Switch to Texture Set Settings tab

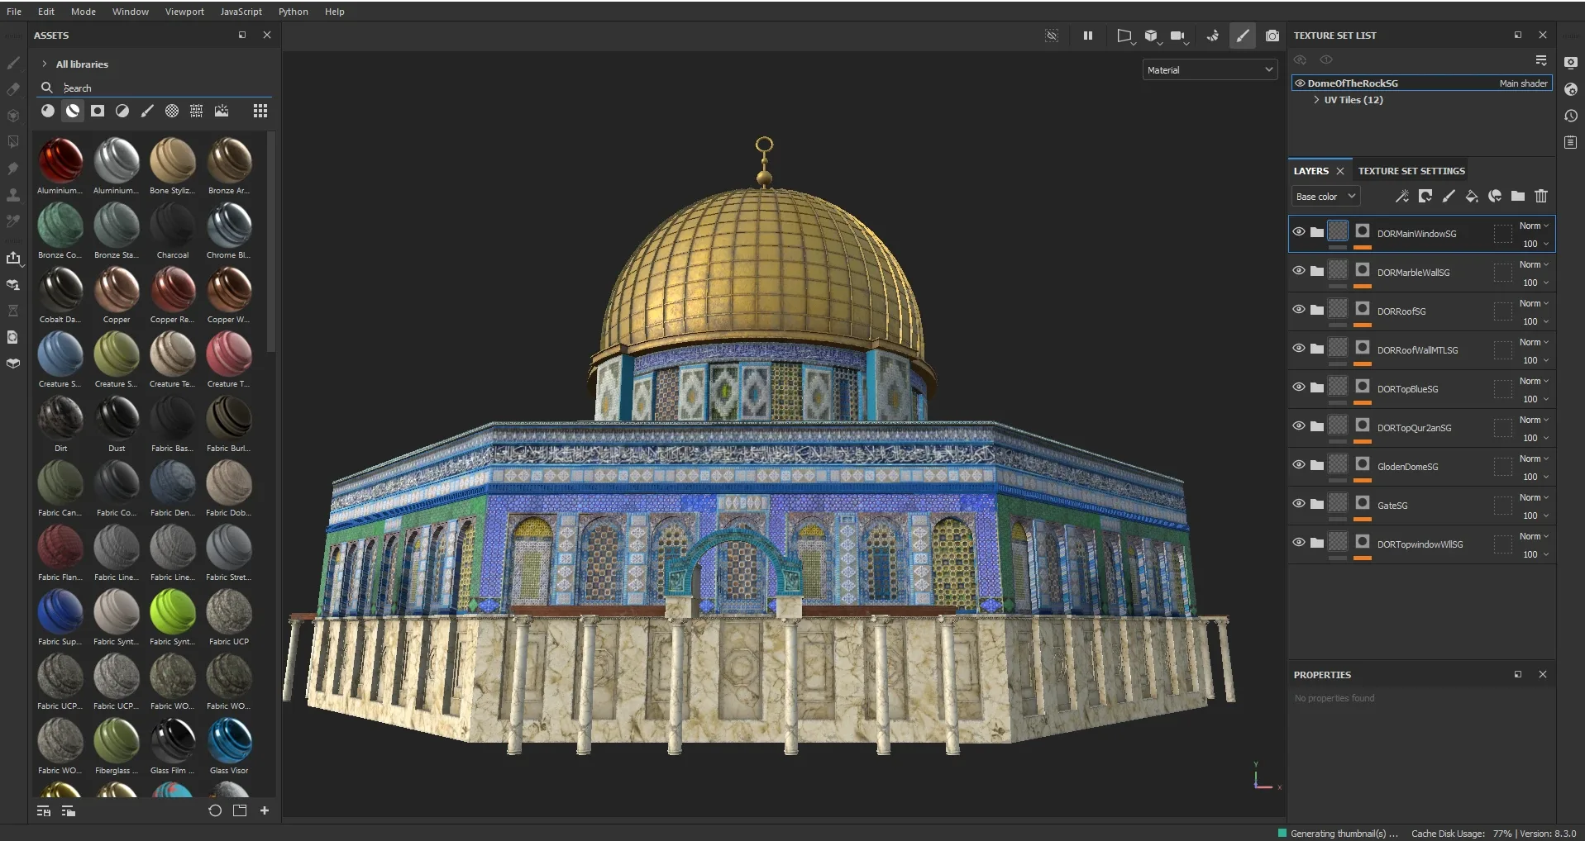(x=1411, y=171)
